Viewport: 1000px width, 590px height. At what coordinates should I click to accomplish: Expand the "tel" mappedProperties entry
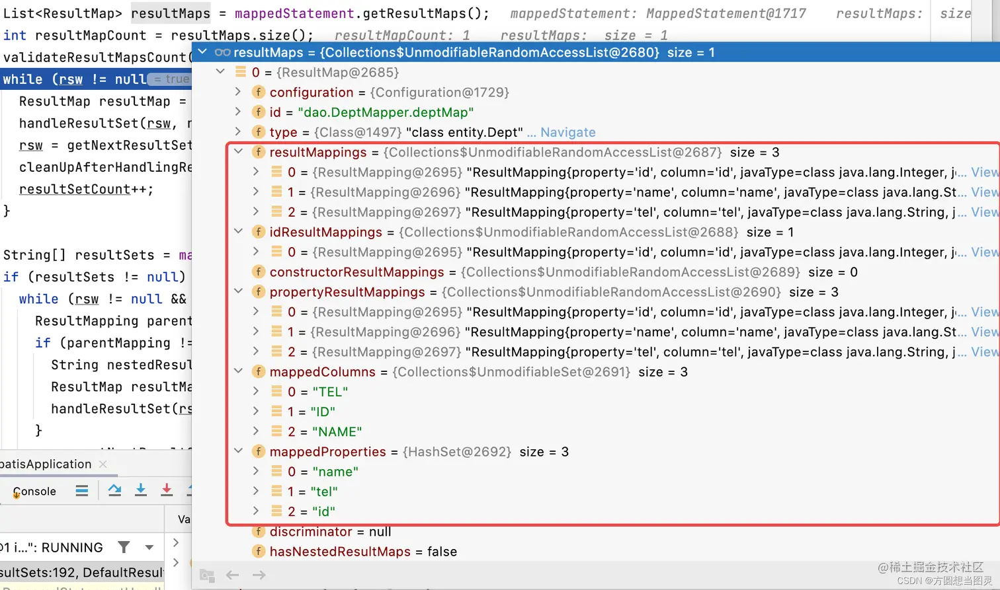point(256,492)
